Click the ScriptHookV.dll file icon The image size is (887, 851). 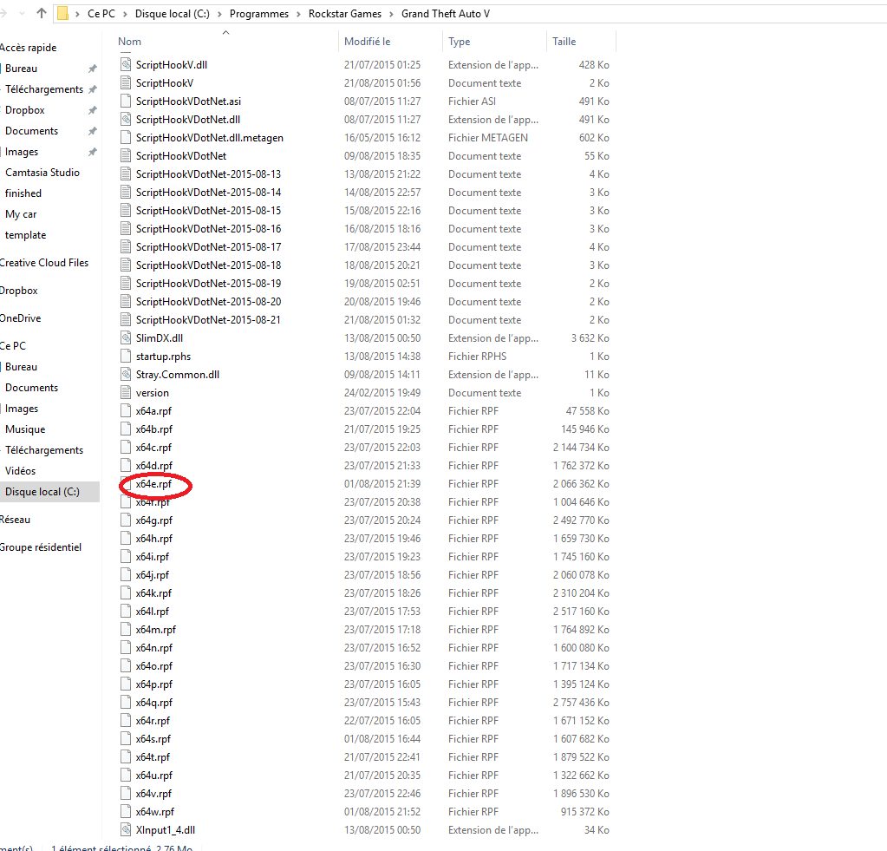click(x=126, y=64)
